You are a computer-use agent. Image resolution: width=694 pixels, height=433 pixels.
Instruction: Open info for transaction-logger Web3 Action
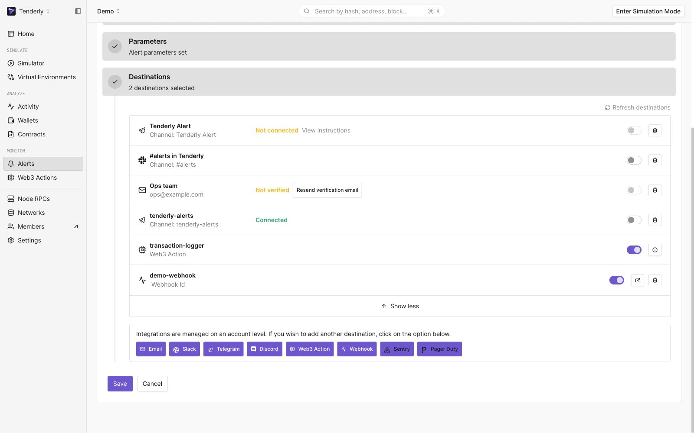(655, 250)
